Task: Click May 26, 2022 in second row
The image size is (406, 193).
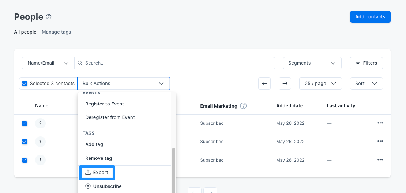Action: (290, 142)
